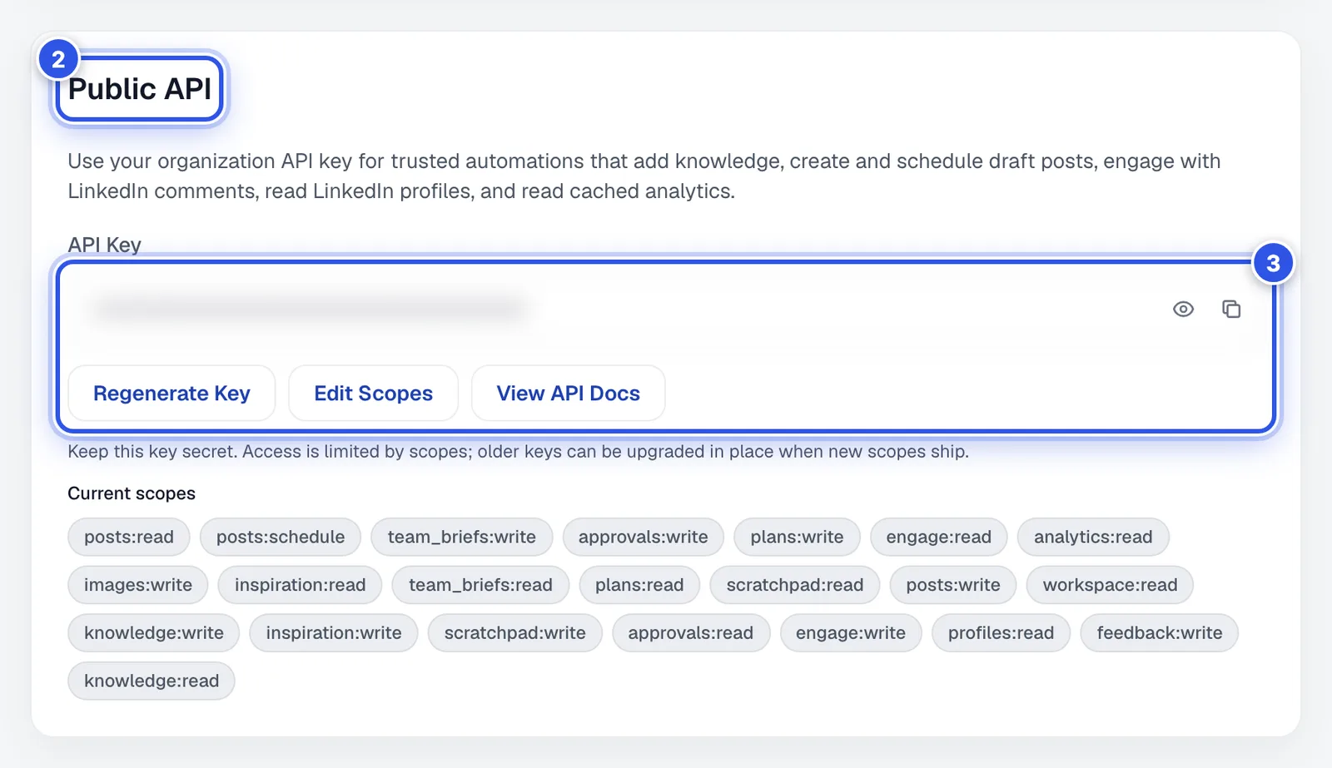This screenshot has width=1332, height=768.
Task: Click the workspace:read scope
Action: pyautogui.click(x=1110, y=585)
